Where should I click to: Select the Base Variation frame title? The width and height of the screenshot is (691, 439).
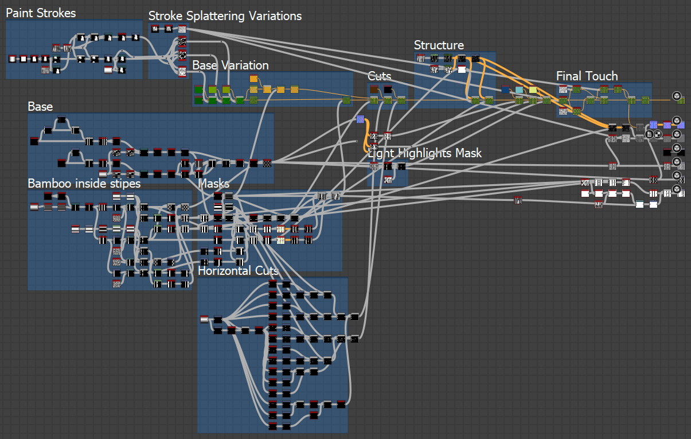[231, 65]
